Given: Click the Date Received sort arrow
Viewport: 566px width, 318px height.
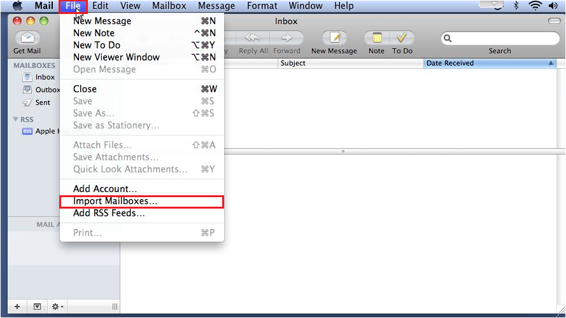Looking at the screenshot, I should pyautogui.click(x=551, y=63).
